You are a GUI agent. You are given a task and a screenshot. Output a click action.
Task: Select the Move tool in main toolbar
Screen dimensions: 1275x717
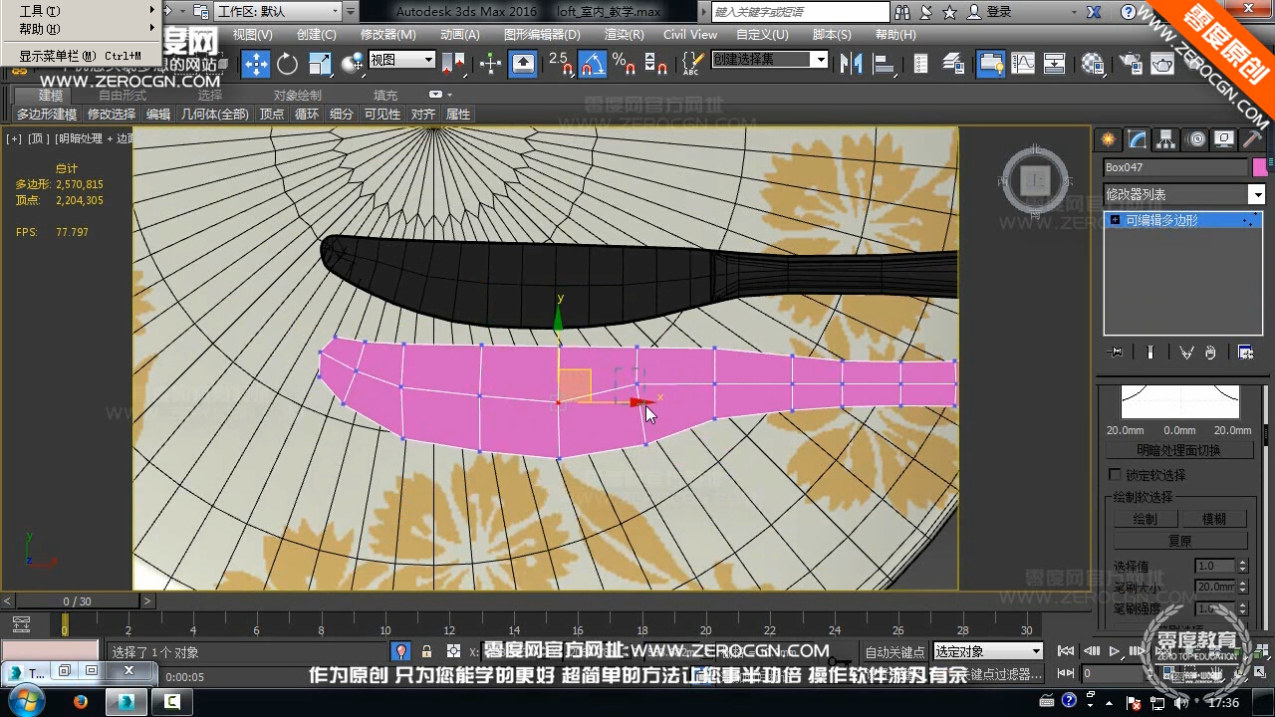256,64
